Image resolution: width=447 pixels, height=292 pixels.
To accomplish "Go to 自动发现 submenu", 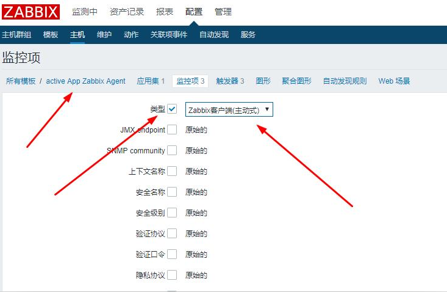I will (214, 35).
